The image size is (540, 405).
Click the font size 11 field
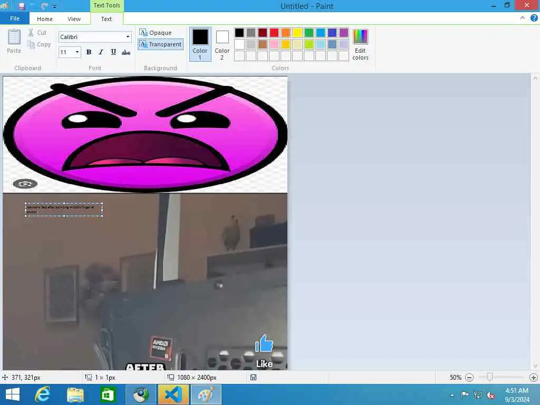point(66,52)
